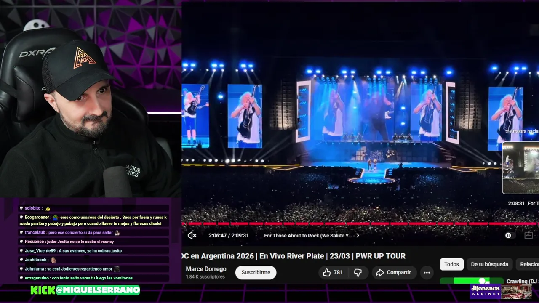Screen dimensions: 539x303
Task: Like the video with thumbs-up 781
Action: pyautogui.click(x=333, y=273)
